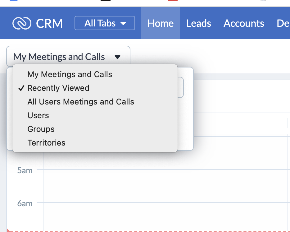Go to the Home tab
290x232 pixels.
[x=161, y=23]
